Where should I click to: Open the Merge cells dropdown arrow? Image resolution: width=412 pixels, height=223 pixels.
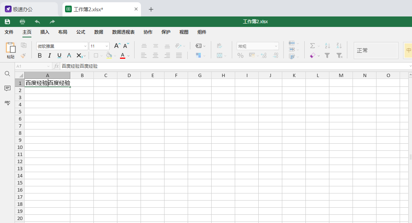(x=225, y=56)
